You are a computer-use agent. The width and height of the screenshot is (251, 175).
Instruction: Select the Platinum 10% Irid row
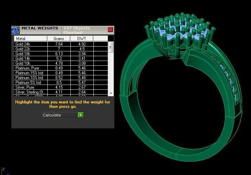point(61,78)
